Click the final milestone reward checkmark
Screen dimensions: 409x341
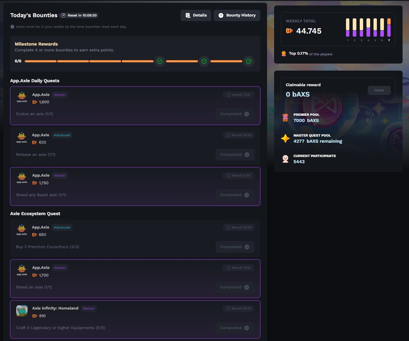tap(248, 61)
